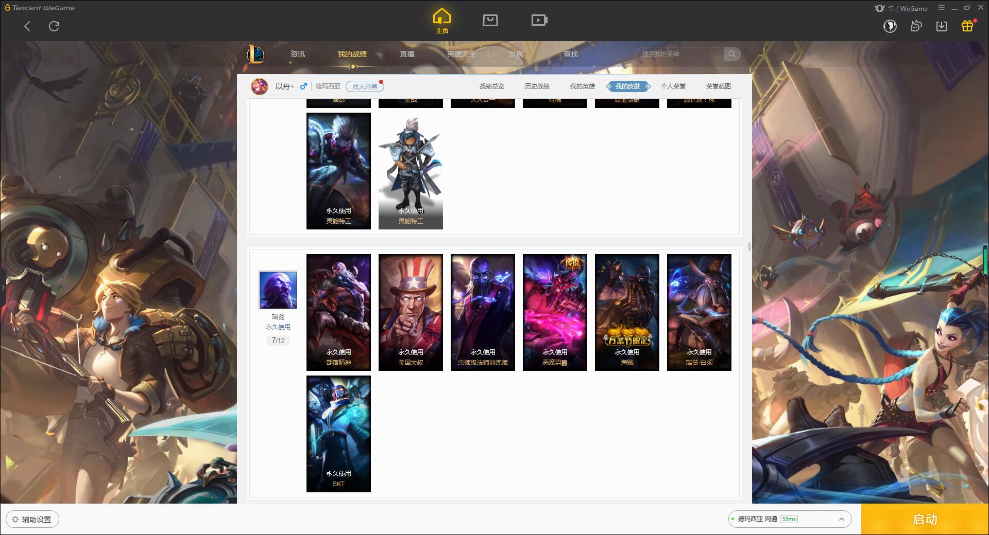The image size is (989, 535).
Task: Open the 英雄大全 tab
Action: click(462, 54)
